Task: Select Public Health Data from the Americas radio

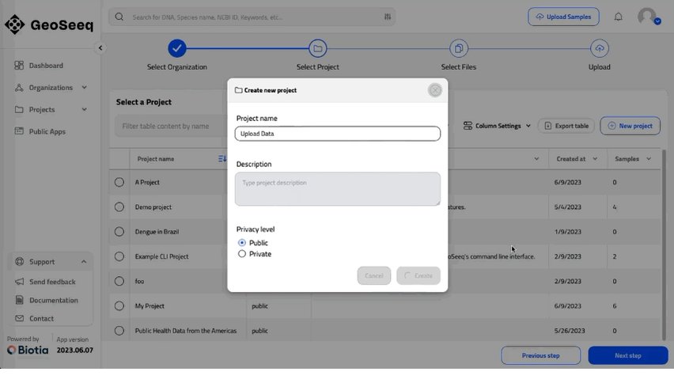Action: click(x=119, y=331)
